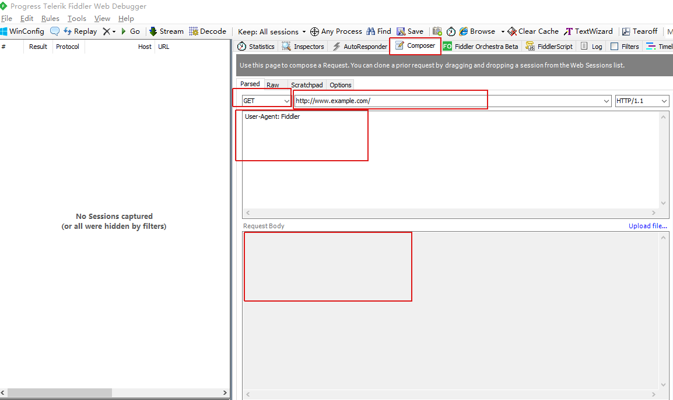Replay the selected sessions
The height and width of the screenshot is (400, 673).
tap(80, 31)
